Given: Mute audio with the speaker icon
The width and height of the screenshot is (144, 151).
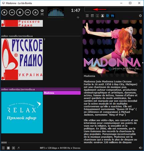Looking at the screenshot, I should (140, 148).
